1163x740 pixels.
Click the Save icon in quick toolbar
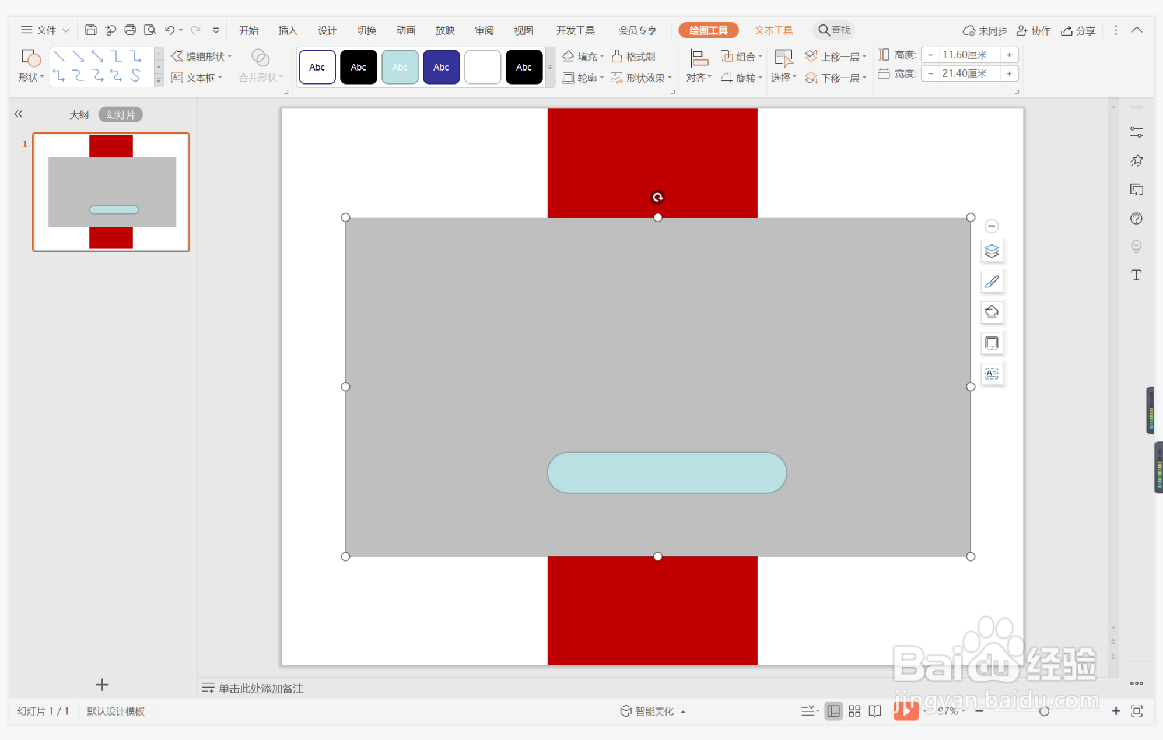coord(90,30)
